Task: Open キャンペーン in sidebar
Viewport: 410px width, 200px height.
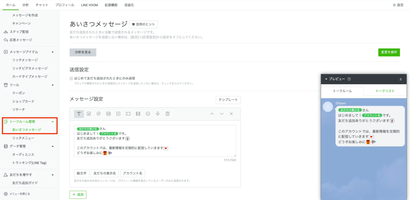Action: (x=22, y=23)
